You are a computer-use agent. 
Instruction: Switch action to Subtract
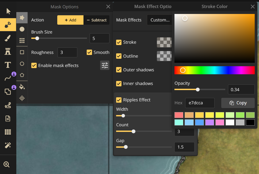point(97,20)
